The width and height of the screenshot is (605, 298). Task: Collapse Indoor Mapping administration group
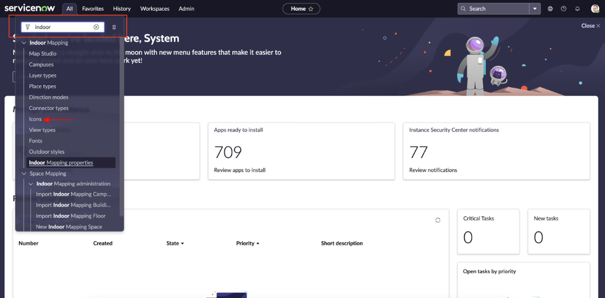[x=32, y=184]
